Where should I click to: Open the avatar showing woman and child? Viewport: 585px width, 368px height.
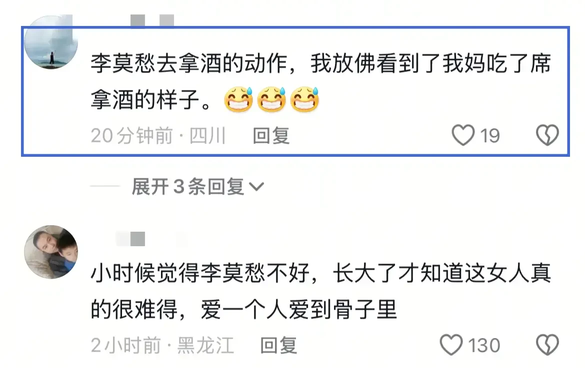click(x=51, y=252)
